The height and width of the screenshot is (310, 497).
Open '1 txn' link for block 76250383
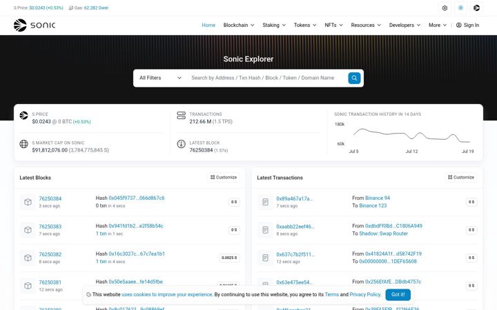[x=101, y=234]
